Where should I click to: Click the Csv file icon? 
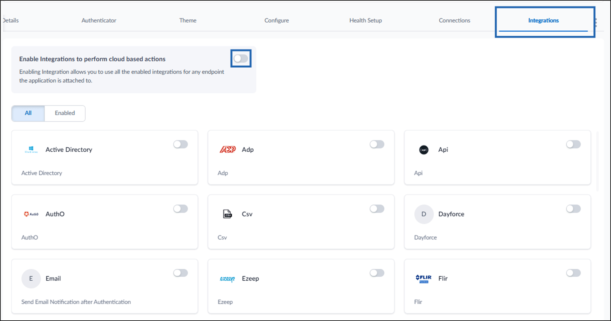point(228,214)
